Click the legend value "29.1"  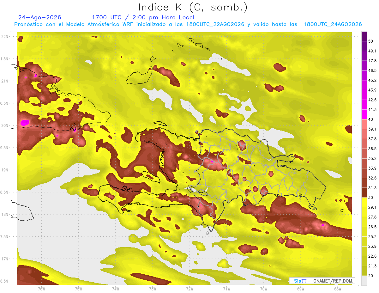372,207
